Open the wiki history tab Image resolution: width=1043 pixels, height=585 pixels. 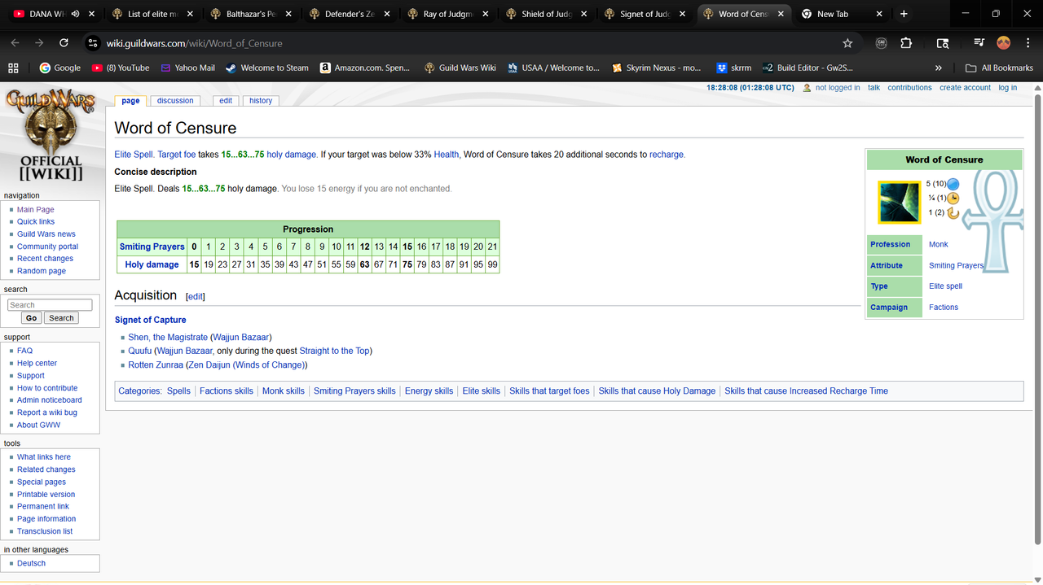tap(261, 101)
